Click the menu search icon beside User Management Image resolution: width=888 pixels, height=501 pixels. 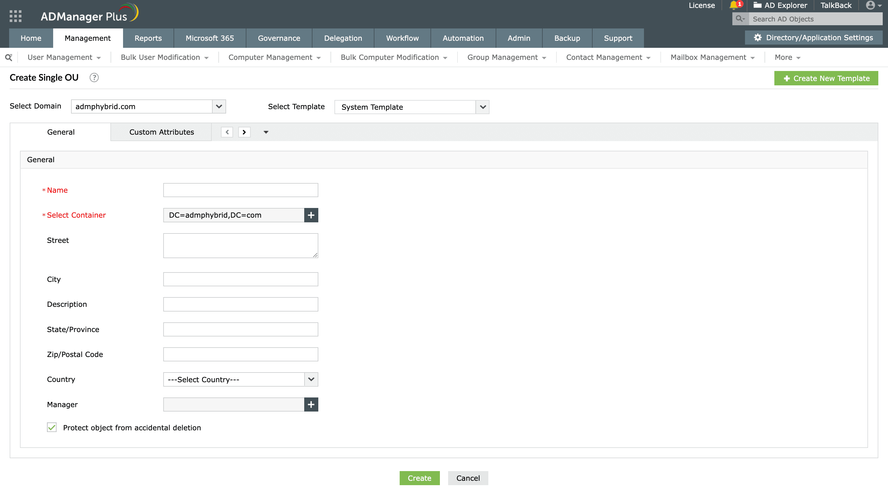point(9,57)
